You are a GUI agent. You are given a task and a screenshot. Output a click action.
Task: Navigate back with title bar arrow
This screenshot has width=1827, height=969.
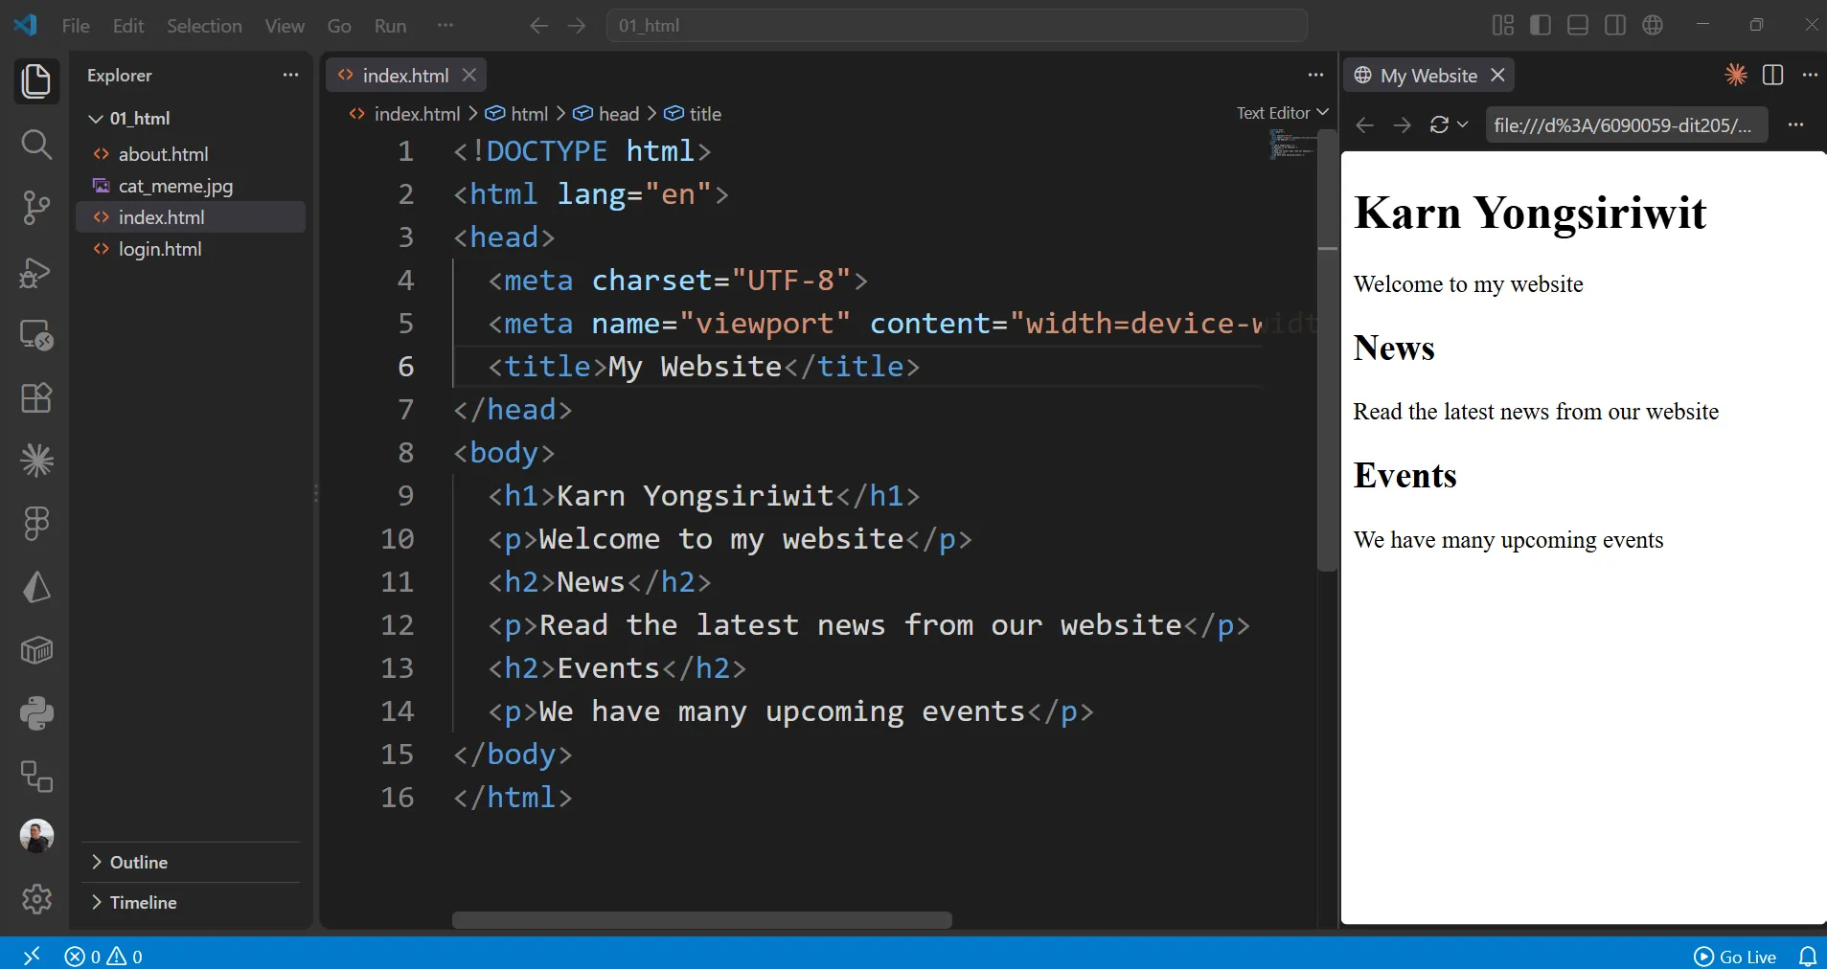point(539,26)
